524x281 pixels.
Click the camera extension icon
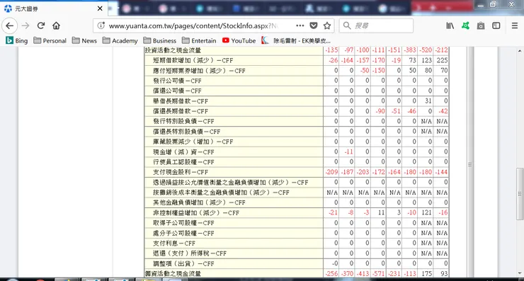point(481,25)
